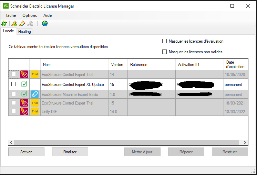Image resolution: width=257 pixels, height=175 pixels.
Task: Click the yellow Trial badge on Unity DIF row
Action: pyautogui.click(x=35, y=111)
